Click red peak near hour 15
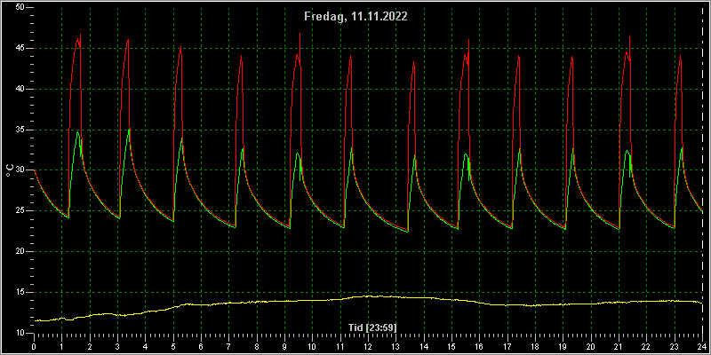The height and width of the screenshot is (355, 711). [468, 40]
